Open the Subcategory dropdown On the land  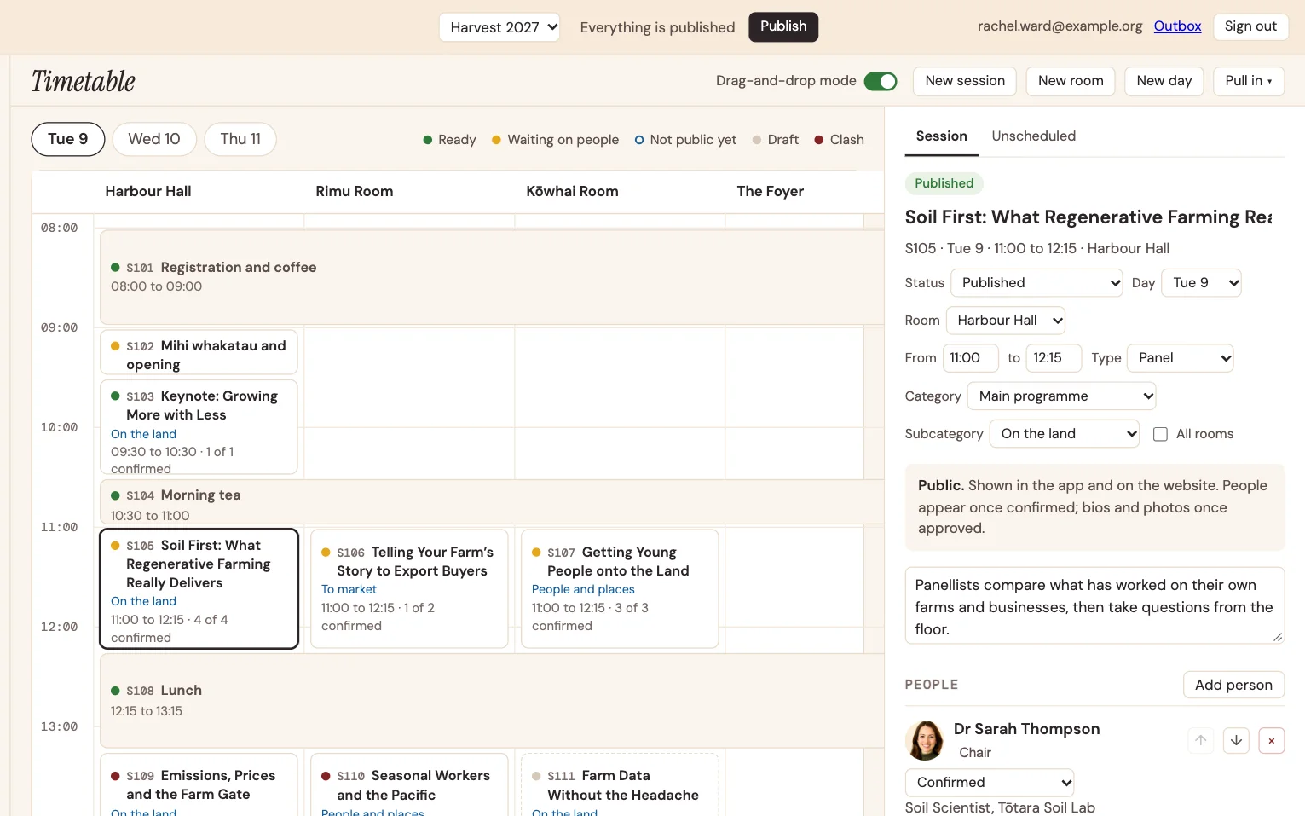tap(1065, 433)
